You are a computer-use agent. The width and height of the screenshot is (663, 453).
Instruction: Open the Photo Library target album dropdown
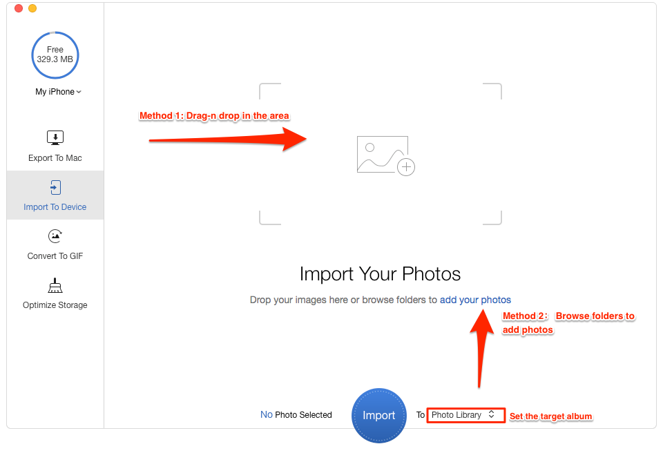[x=466, y=415]
